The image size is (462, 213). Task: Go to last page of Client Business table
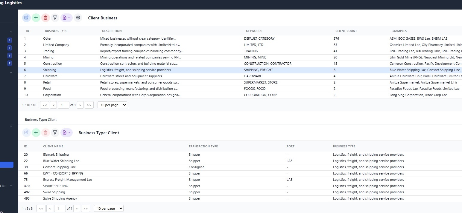89,105
